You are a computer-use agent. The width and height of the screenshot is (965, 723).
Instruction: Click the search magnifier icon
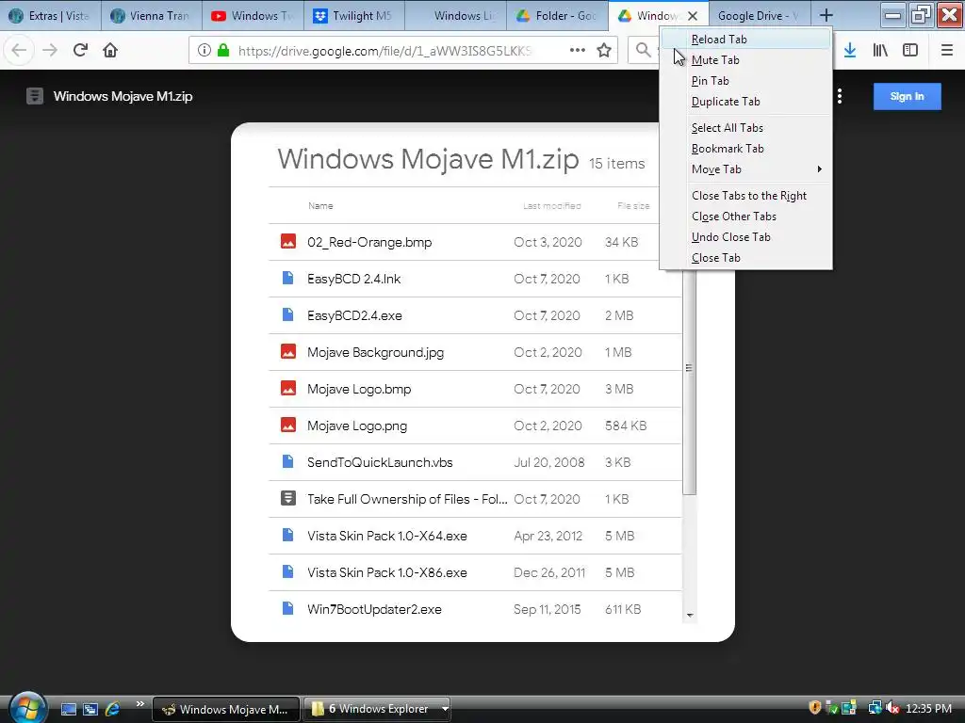[643, 50]
